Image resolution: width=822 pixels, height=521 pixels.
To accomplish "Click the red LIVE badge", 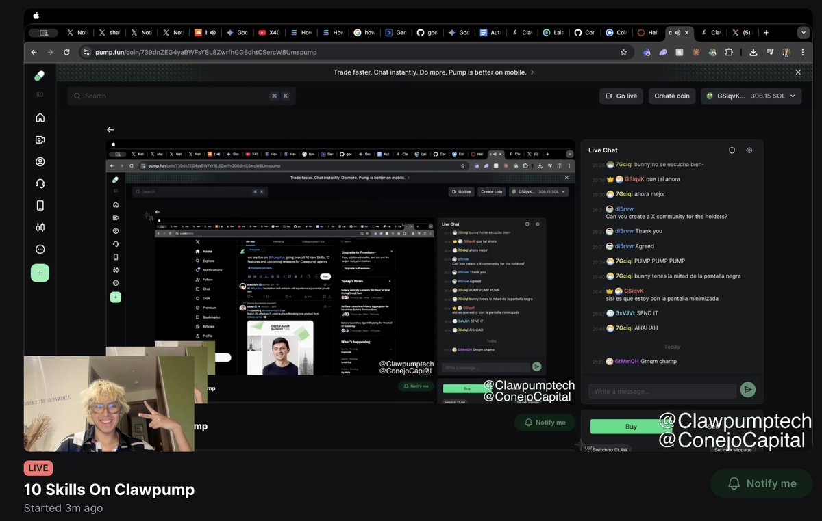I will (38, 468).
